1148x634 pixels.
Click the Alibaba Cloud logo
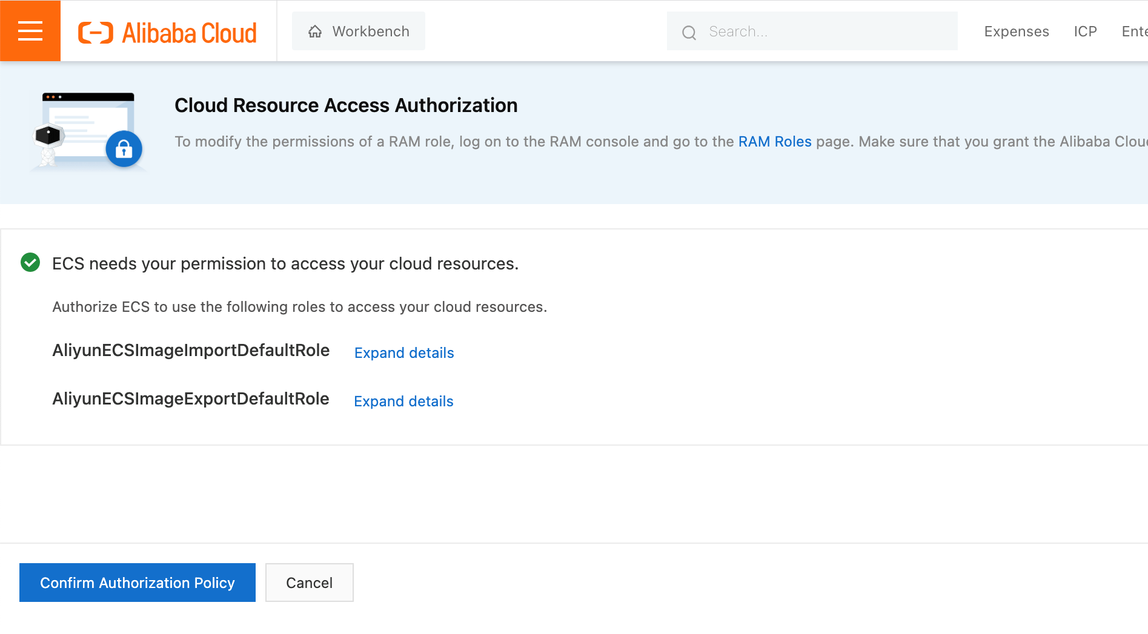[x=167, y=33]
